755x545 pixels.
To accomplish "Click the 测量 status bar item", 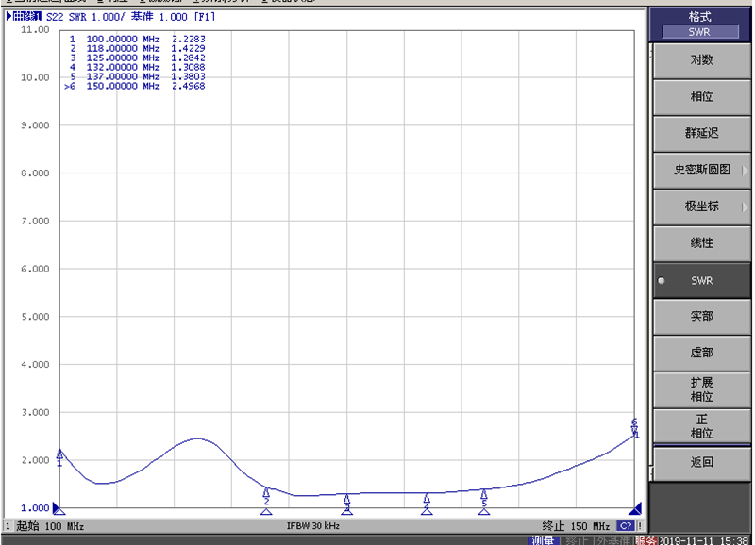I will 542,540.
